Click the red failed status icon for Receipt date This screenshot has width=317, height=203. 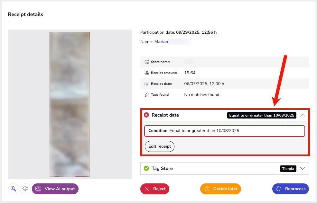(x=146, y=115)
